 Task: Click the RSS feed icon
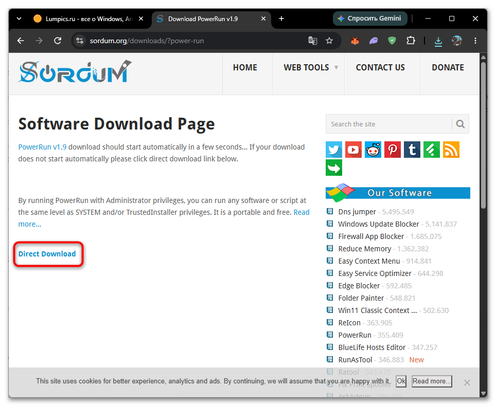tap(451, 150)
